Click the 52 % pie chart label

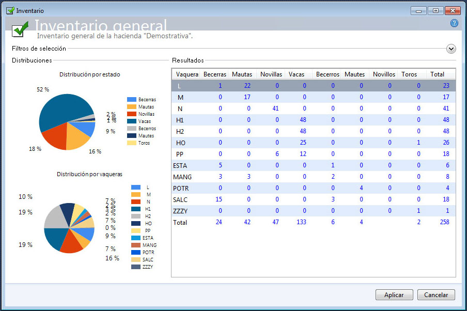pos(43,89)
